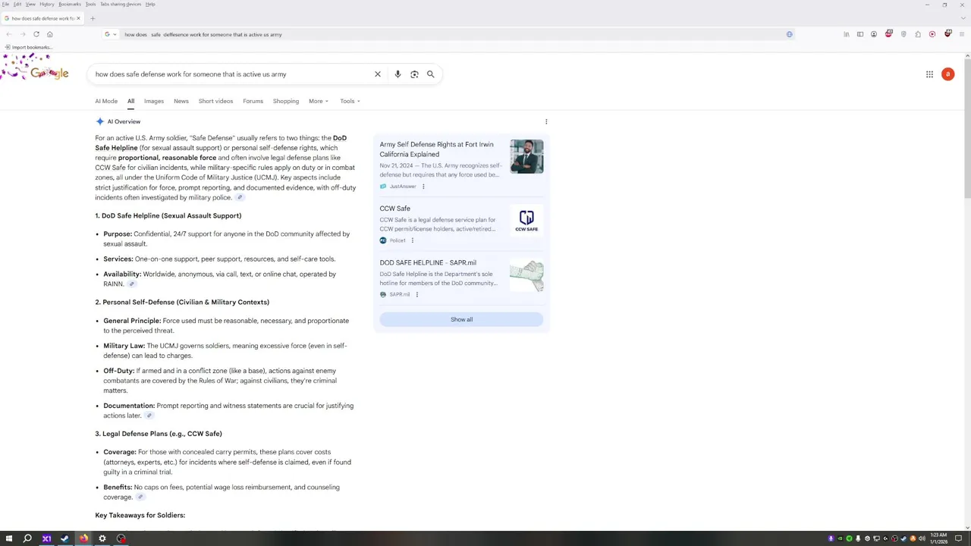Click the lawyer thumbnail on JustAnswer card
This screenshot has height=546, width=971.
[526, 156]
